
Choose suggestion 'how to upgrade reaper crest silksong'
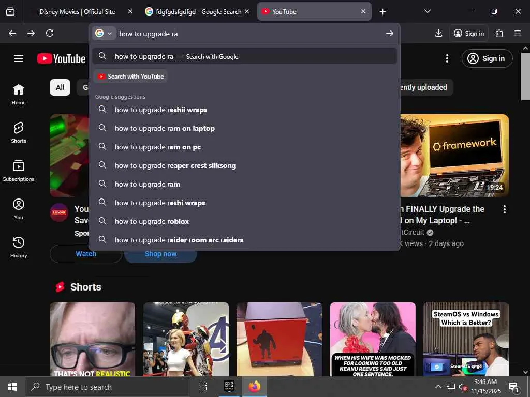(244, 165)
